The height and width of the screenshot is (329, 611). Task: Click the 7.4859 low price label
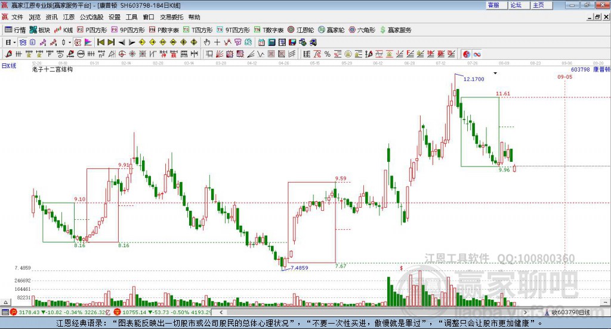[300, 268]
